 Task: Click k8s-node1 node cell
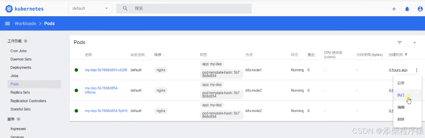pyautogui.click(x=254, y=70)
